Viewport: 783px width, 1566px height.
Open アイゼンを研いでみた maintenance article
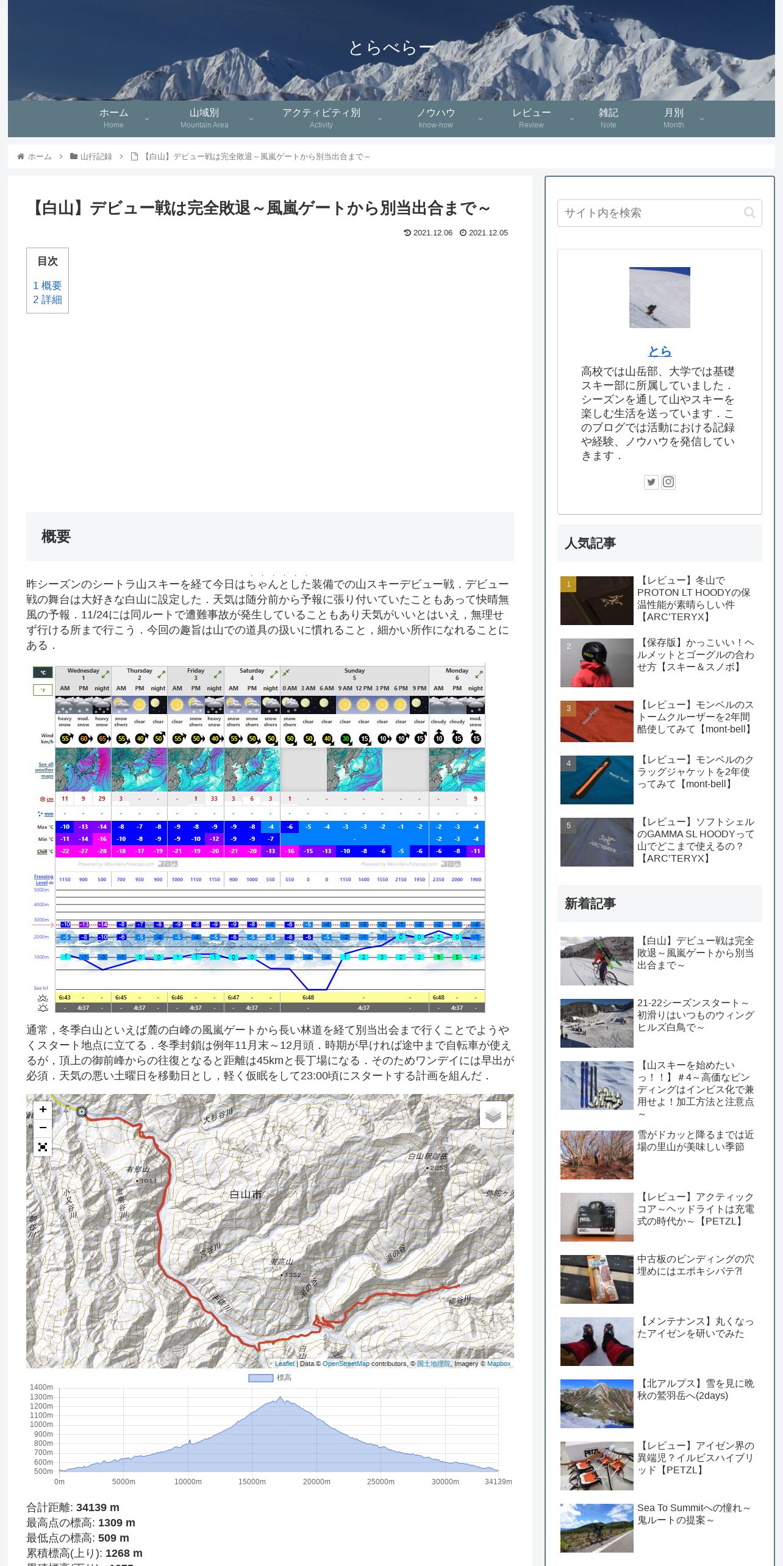tap(660, 1341)
